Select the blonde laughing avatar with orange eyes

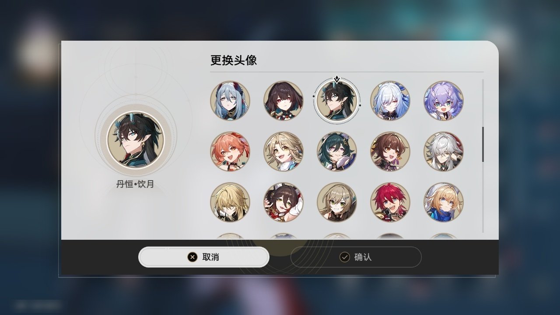(x=283, y=151)
